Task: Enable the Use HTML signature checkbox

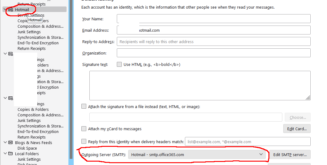Action: tap(119, 64)
